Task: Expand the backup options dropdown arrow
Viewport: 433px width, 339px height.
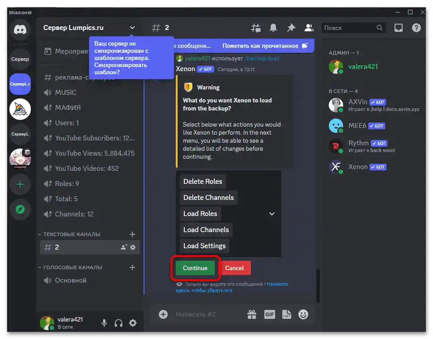Action: pos(272,214)
